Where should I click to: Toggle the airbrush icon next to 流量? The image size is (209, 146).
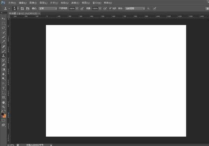tap(105, 8)
